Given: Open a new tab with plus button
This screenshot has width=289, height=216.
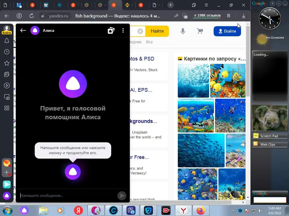Looking at the screenshot, I should pos(170,5).
